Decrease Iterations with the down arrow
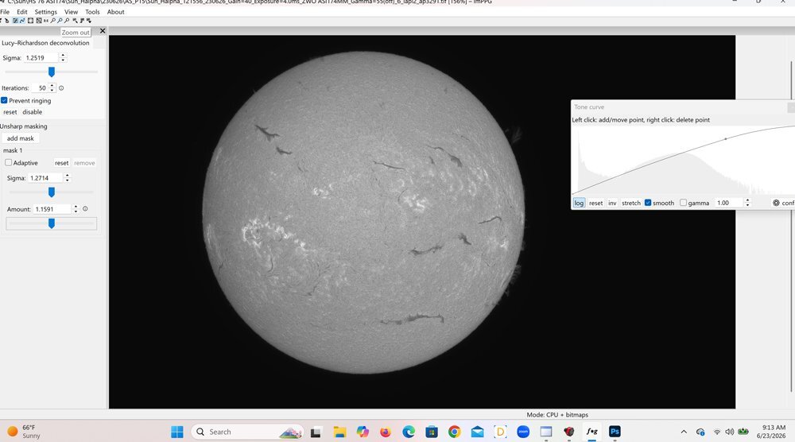Image resolution: width=795 pixels, height=442 pixels. point(52,91)
